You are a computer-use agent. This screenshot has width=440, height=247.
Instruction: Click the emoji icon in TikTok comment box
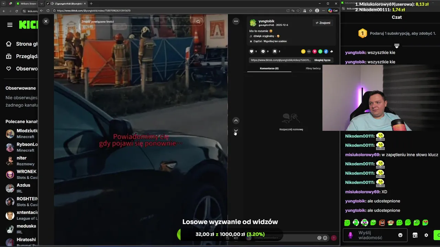[325, 238]
